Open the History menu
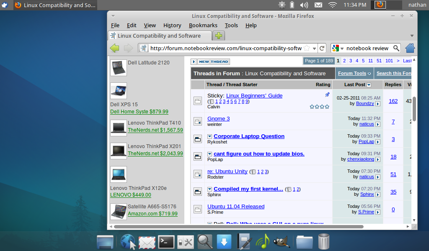Viewport: 429px width, 251px height. coord(172,26)
